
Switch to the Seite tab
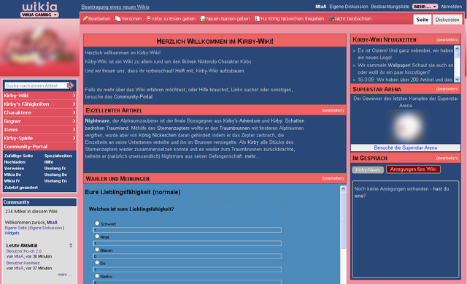point(422,20)
